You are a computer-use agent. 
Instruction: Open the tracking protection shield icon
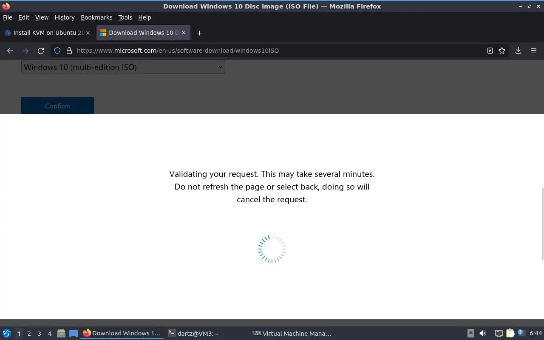[57, 51]
